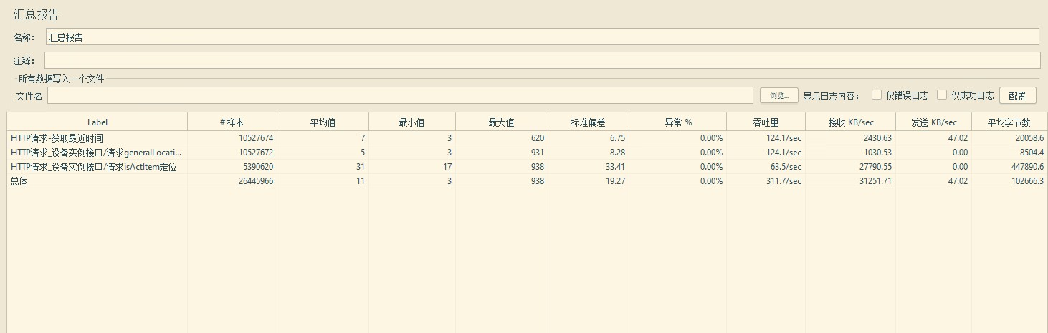Viewport: 1048px width, 333px height.
Task: Click sample count 5390620
Action: (258, 166)
